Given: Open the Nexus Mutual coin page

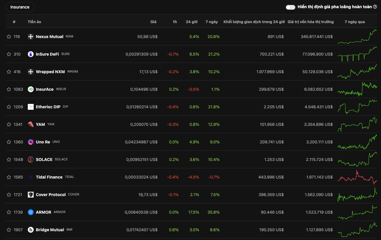Looking at the screenshot, I should point(49,37).
